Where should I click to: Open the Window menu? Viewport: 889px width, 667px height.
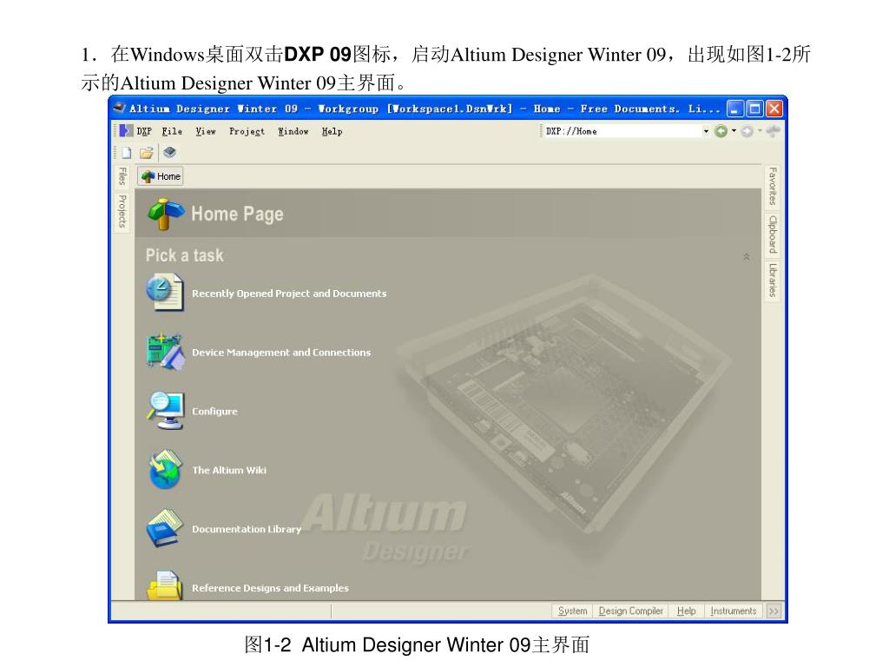(x=293, y=132)
